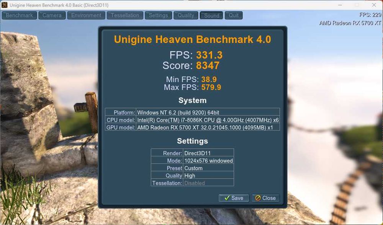This screenshot has width=383, height=225.
Task: Click the AMD Radeon RX 5700 XT overlay label
Action: [x=350, y=23]
